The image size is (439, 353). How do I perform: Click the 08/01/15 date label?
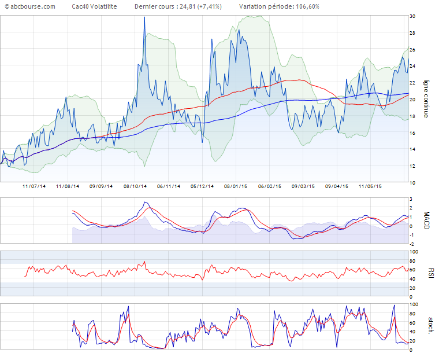[236, 186]
